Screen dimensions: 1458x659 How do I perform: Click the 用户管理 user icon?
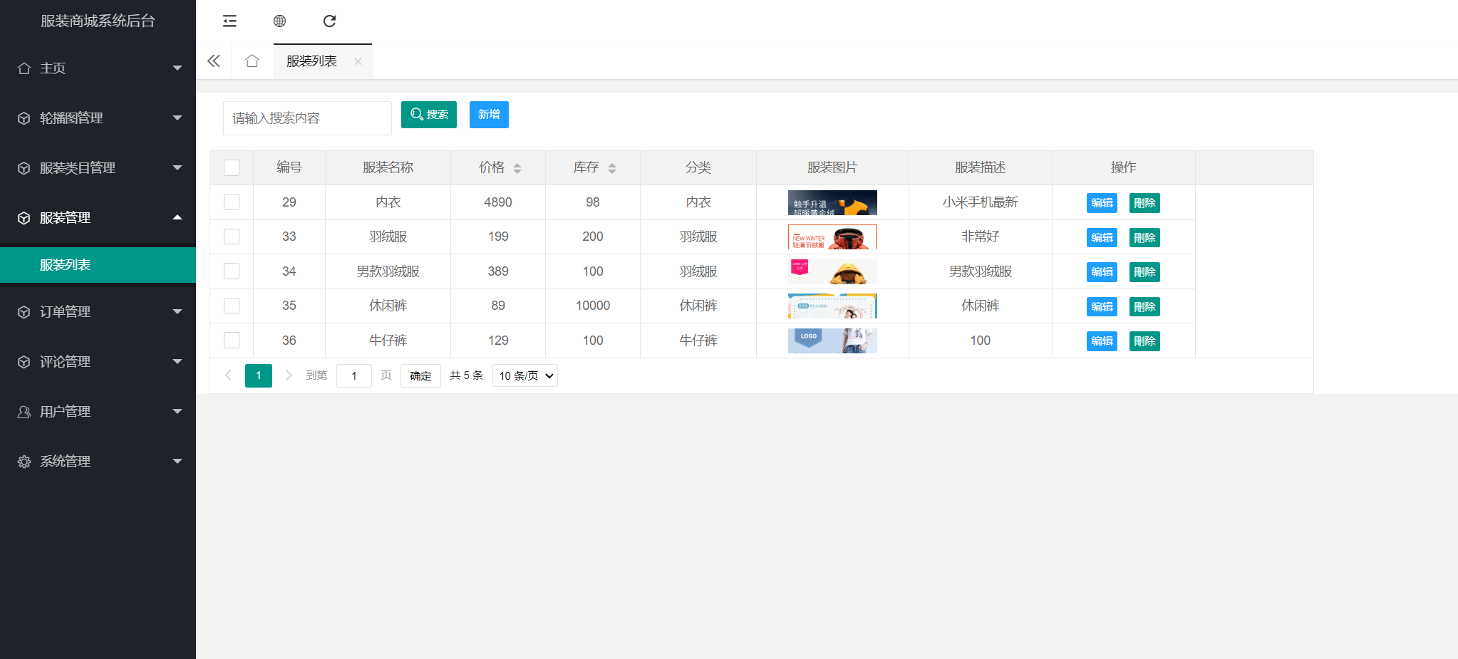[24, 411]
